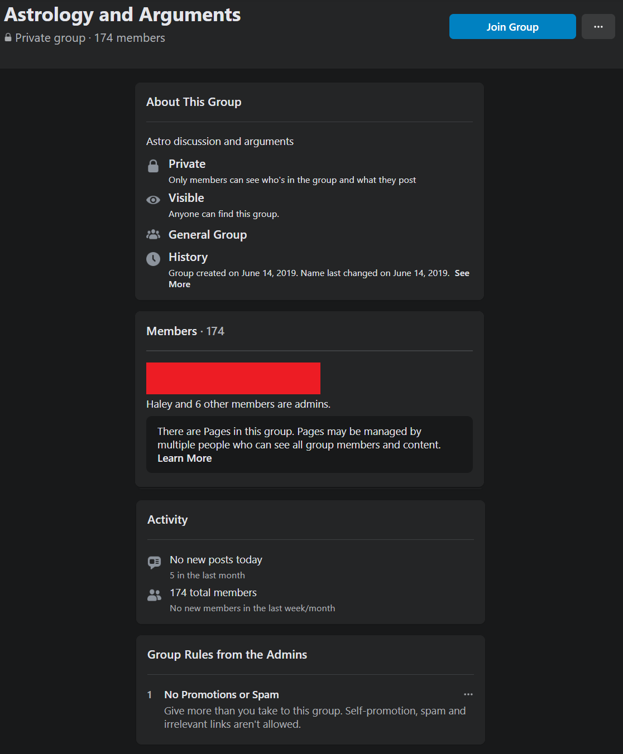623x754 pixels.
Task: Click the comment bubble icon in Activity
Action: click(154, 562)
